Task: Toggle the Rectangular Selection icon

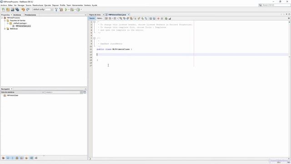Action: click(x=135, y=18)
